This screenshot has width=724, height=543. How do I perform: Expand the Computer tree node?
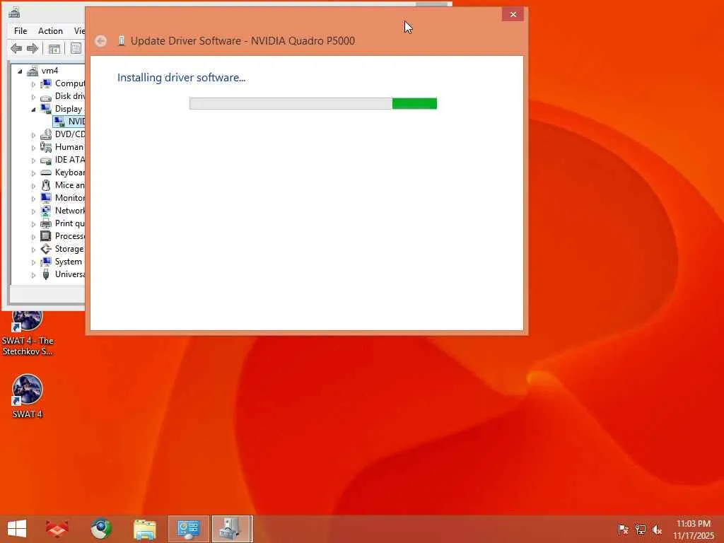point(33,84)
